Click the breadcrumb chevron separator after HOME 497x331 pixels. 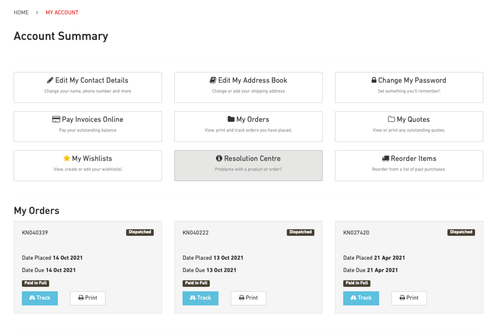37,12
